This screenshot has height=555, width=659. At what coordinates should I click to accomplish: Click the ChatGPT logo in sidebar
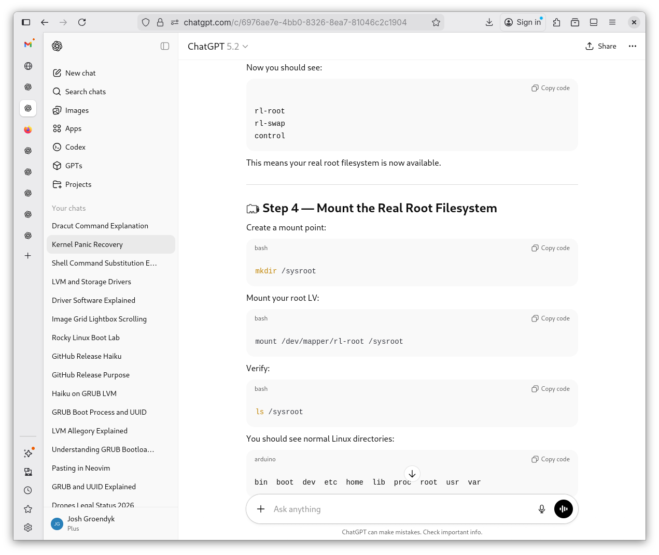pos(57,46)
